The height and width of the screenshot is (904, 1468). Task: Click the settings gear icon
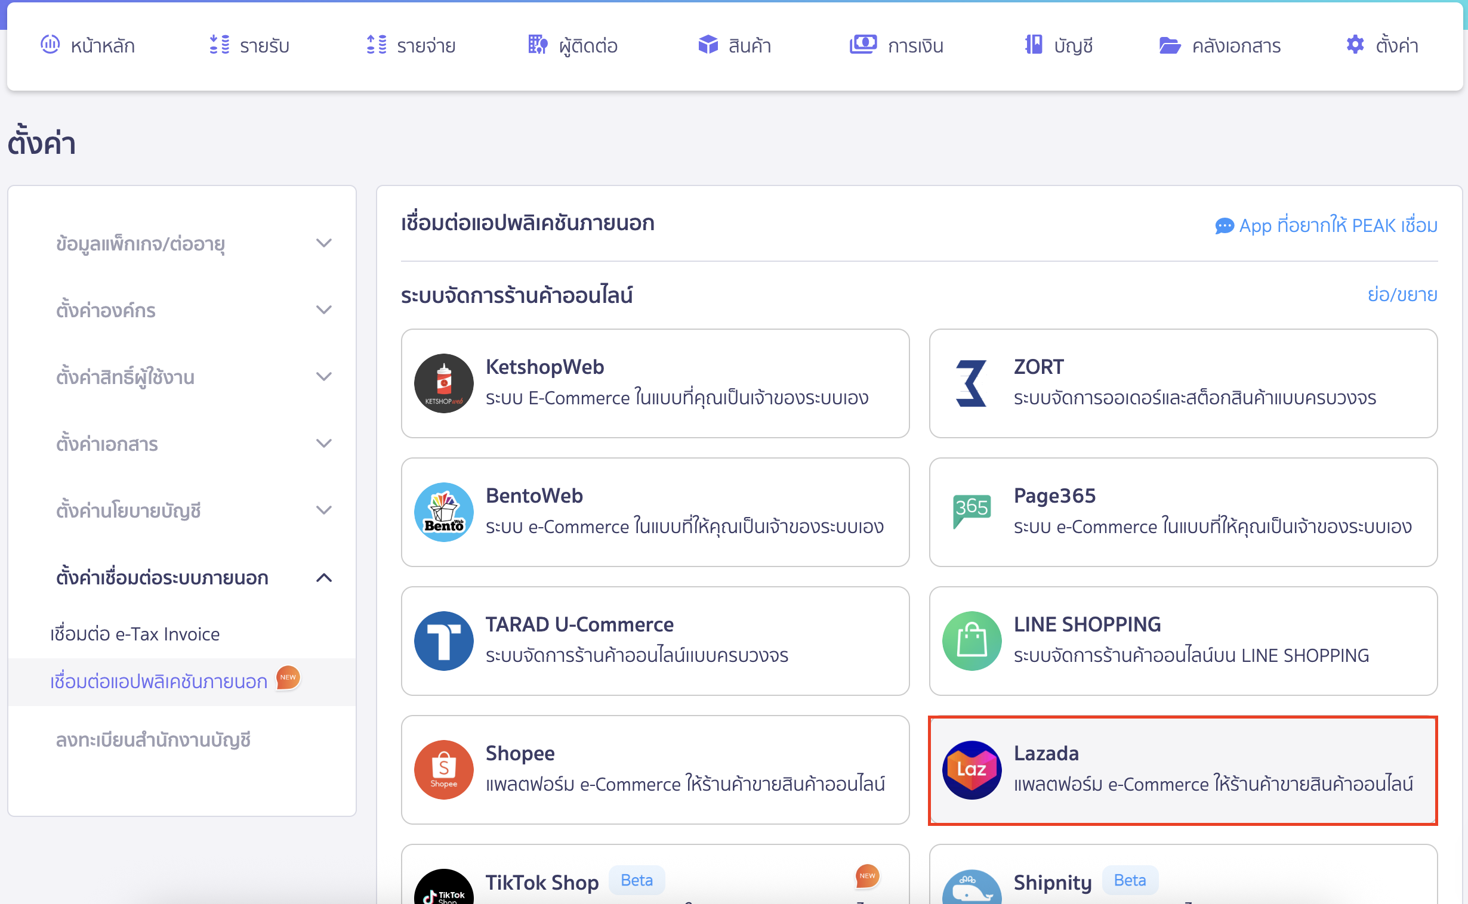[x=1355, y=44]
